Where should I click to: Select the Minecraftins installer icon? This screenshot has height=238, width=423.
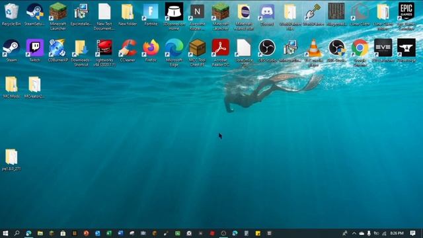(x=290, y=48)
